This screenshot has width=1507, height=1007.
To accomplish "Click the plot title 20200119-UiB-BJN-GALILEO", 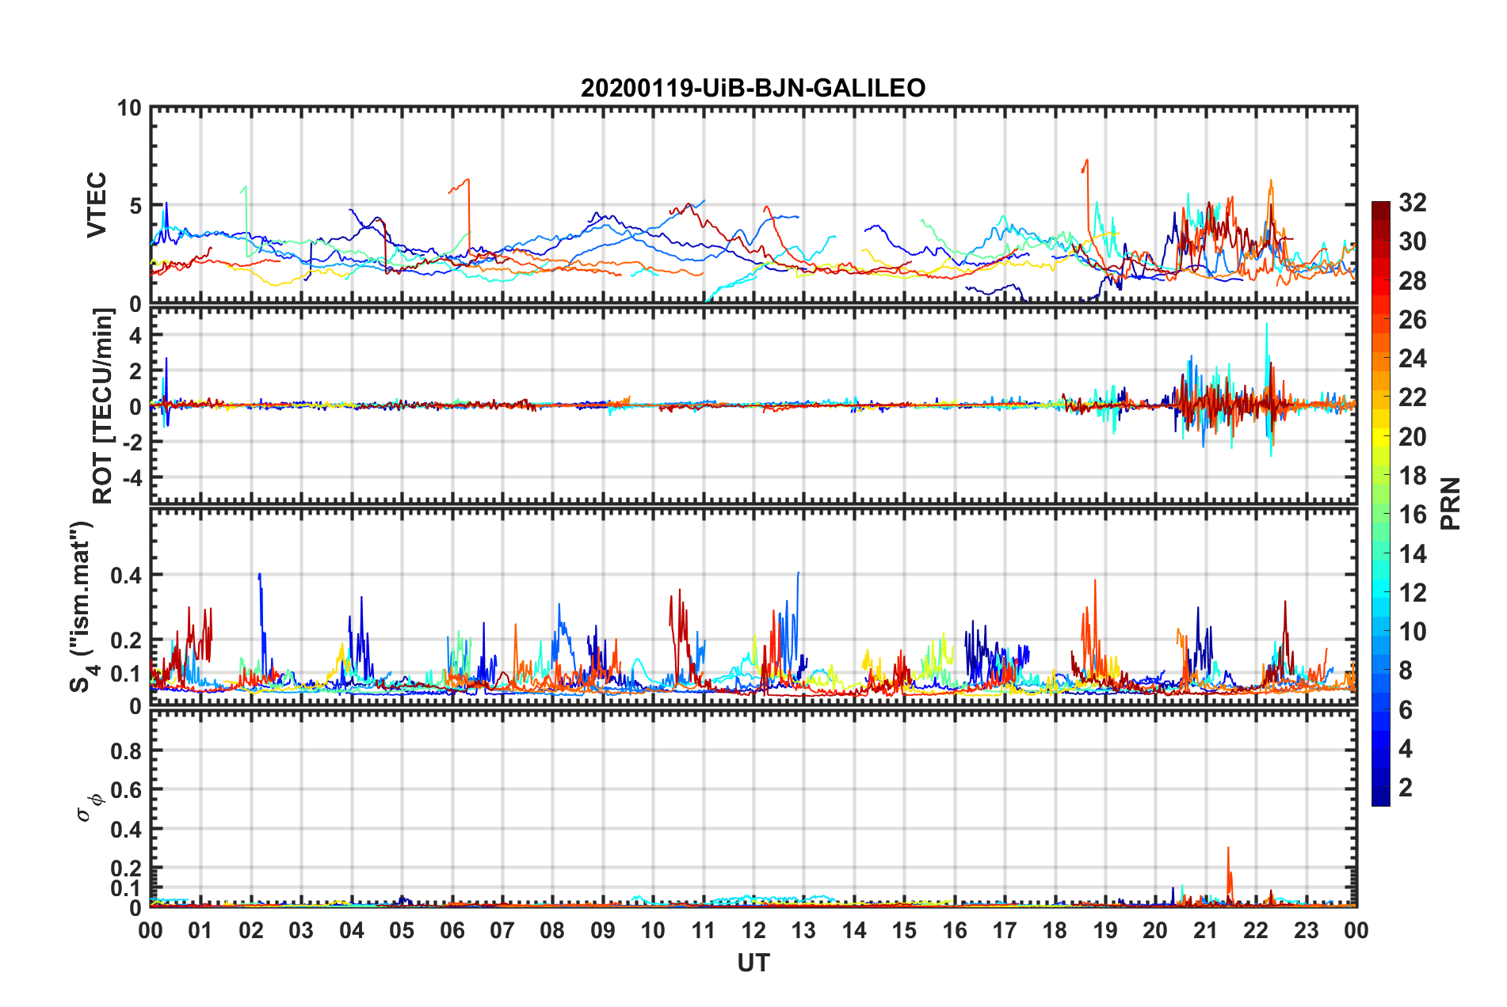I will 753,88.
